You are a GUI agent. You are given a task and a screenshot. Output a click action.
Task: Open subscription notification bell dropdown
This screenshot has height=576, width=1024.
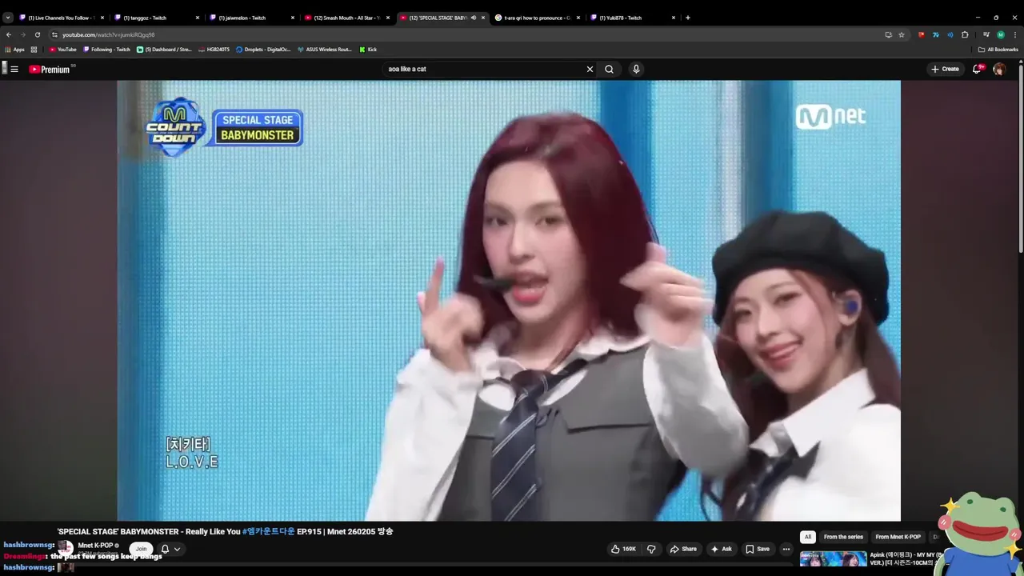pos(170,549)
